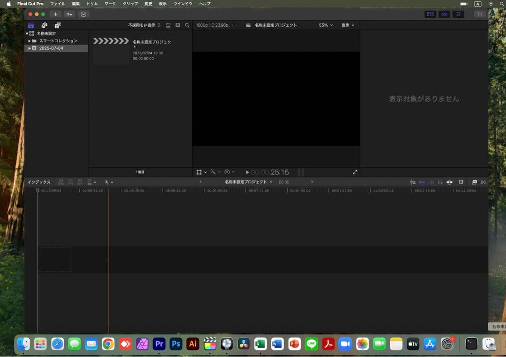The width and height of the screenshot is (506, 357).
Task: Open the Transitions browser icon
Action: (483, 182)
